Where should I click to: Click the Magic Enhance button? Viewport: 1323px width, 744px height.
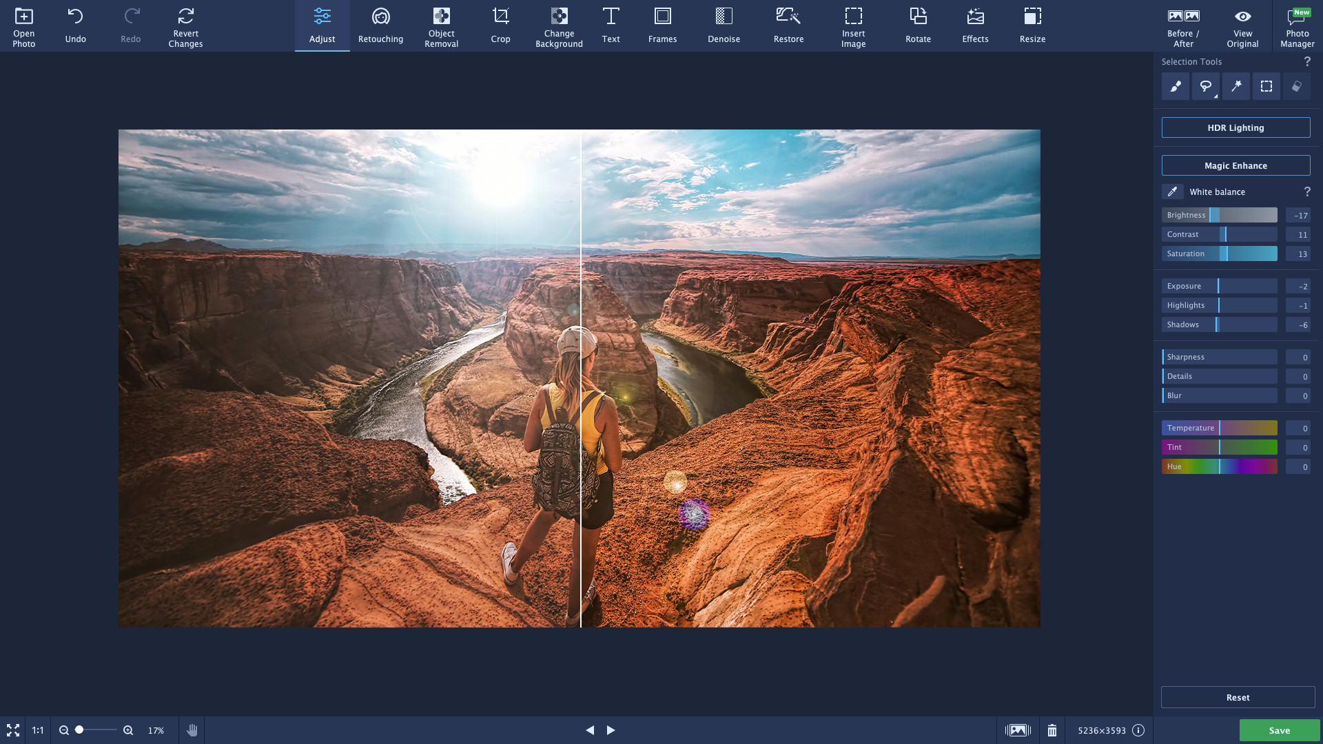(1235, 165)
